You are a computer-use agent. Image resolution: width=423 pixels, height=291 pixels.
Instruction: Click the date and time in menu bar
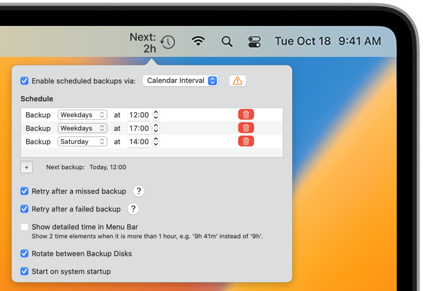point(328,41)
